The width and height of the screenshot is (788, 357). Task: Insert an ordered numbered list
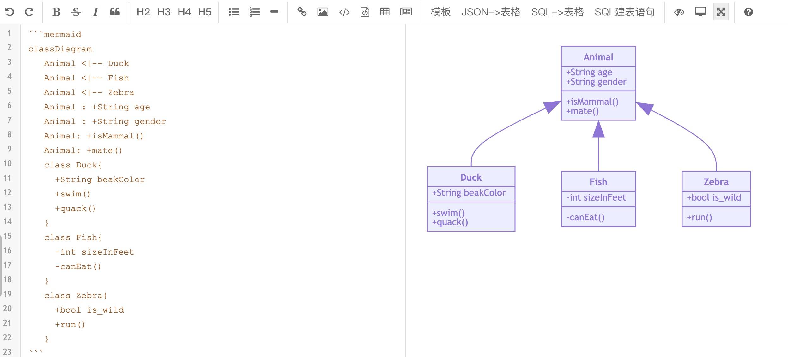(255, 12)
